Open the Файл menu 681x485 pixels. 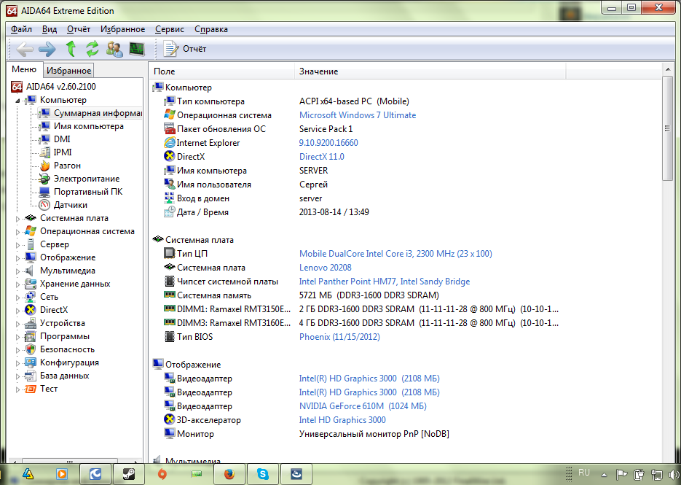21,29
